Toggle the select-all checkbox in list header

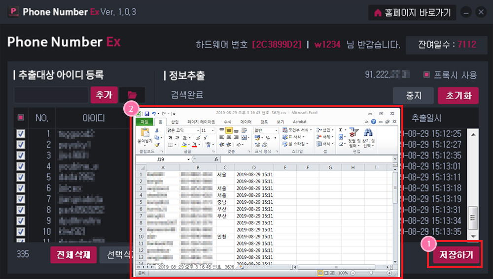tap(21, 118)
